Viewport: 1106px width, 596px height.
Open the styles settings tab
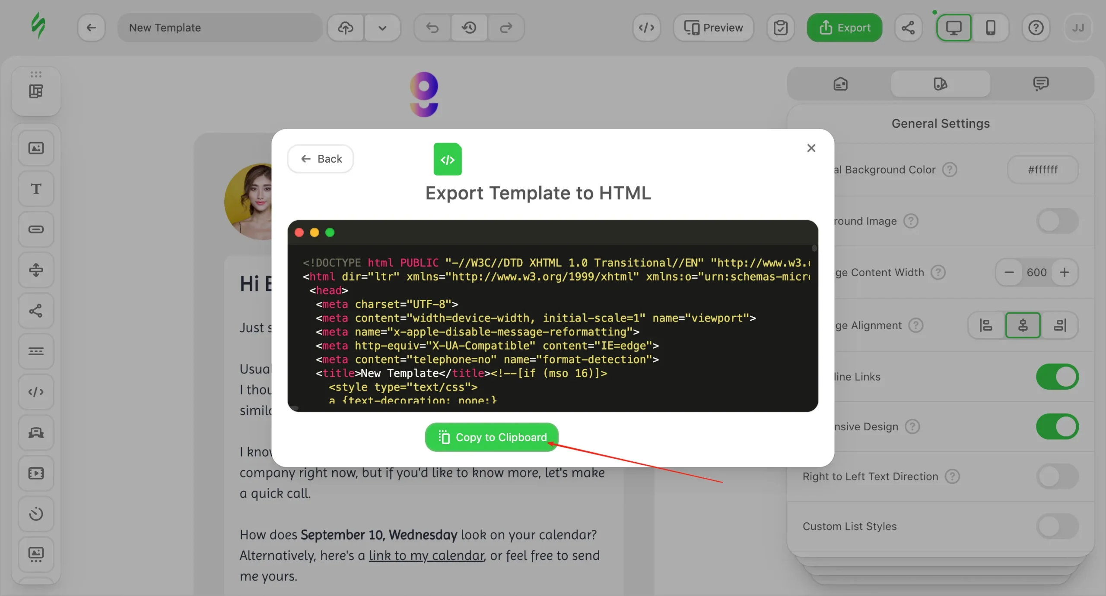tap(940, 83)
